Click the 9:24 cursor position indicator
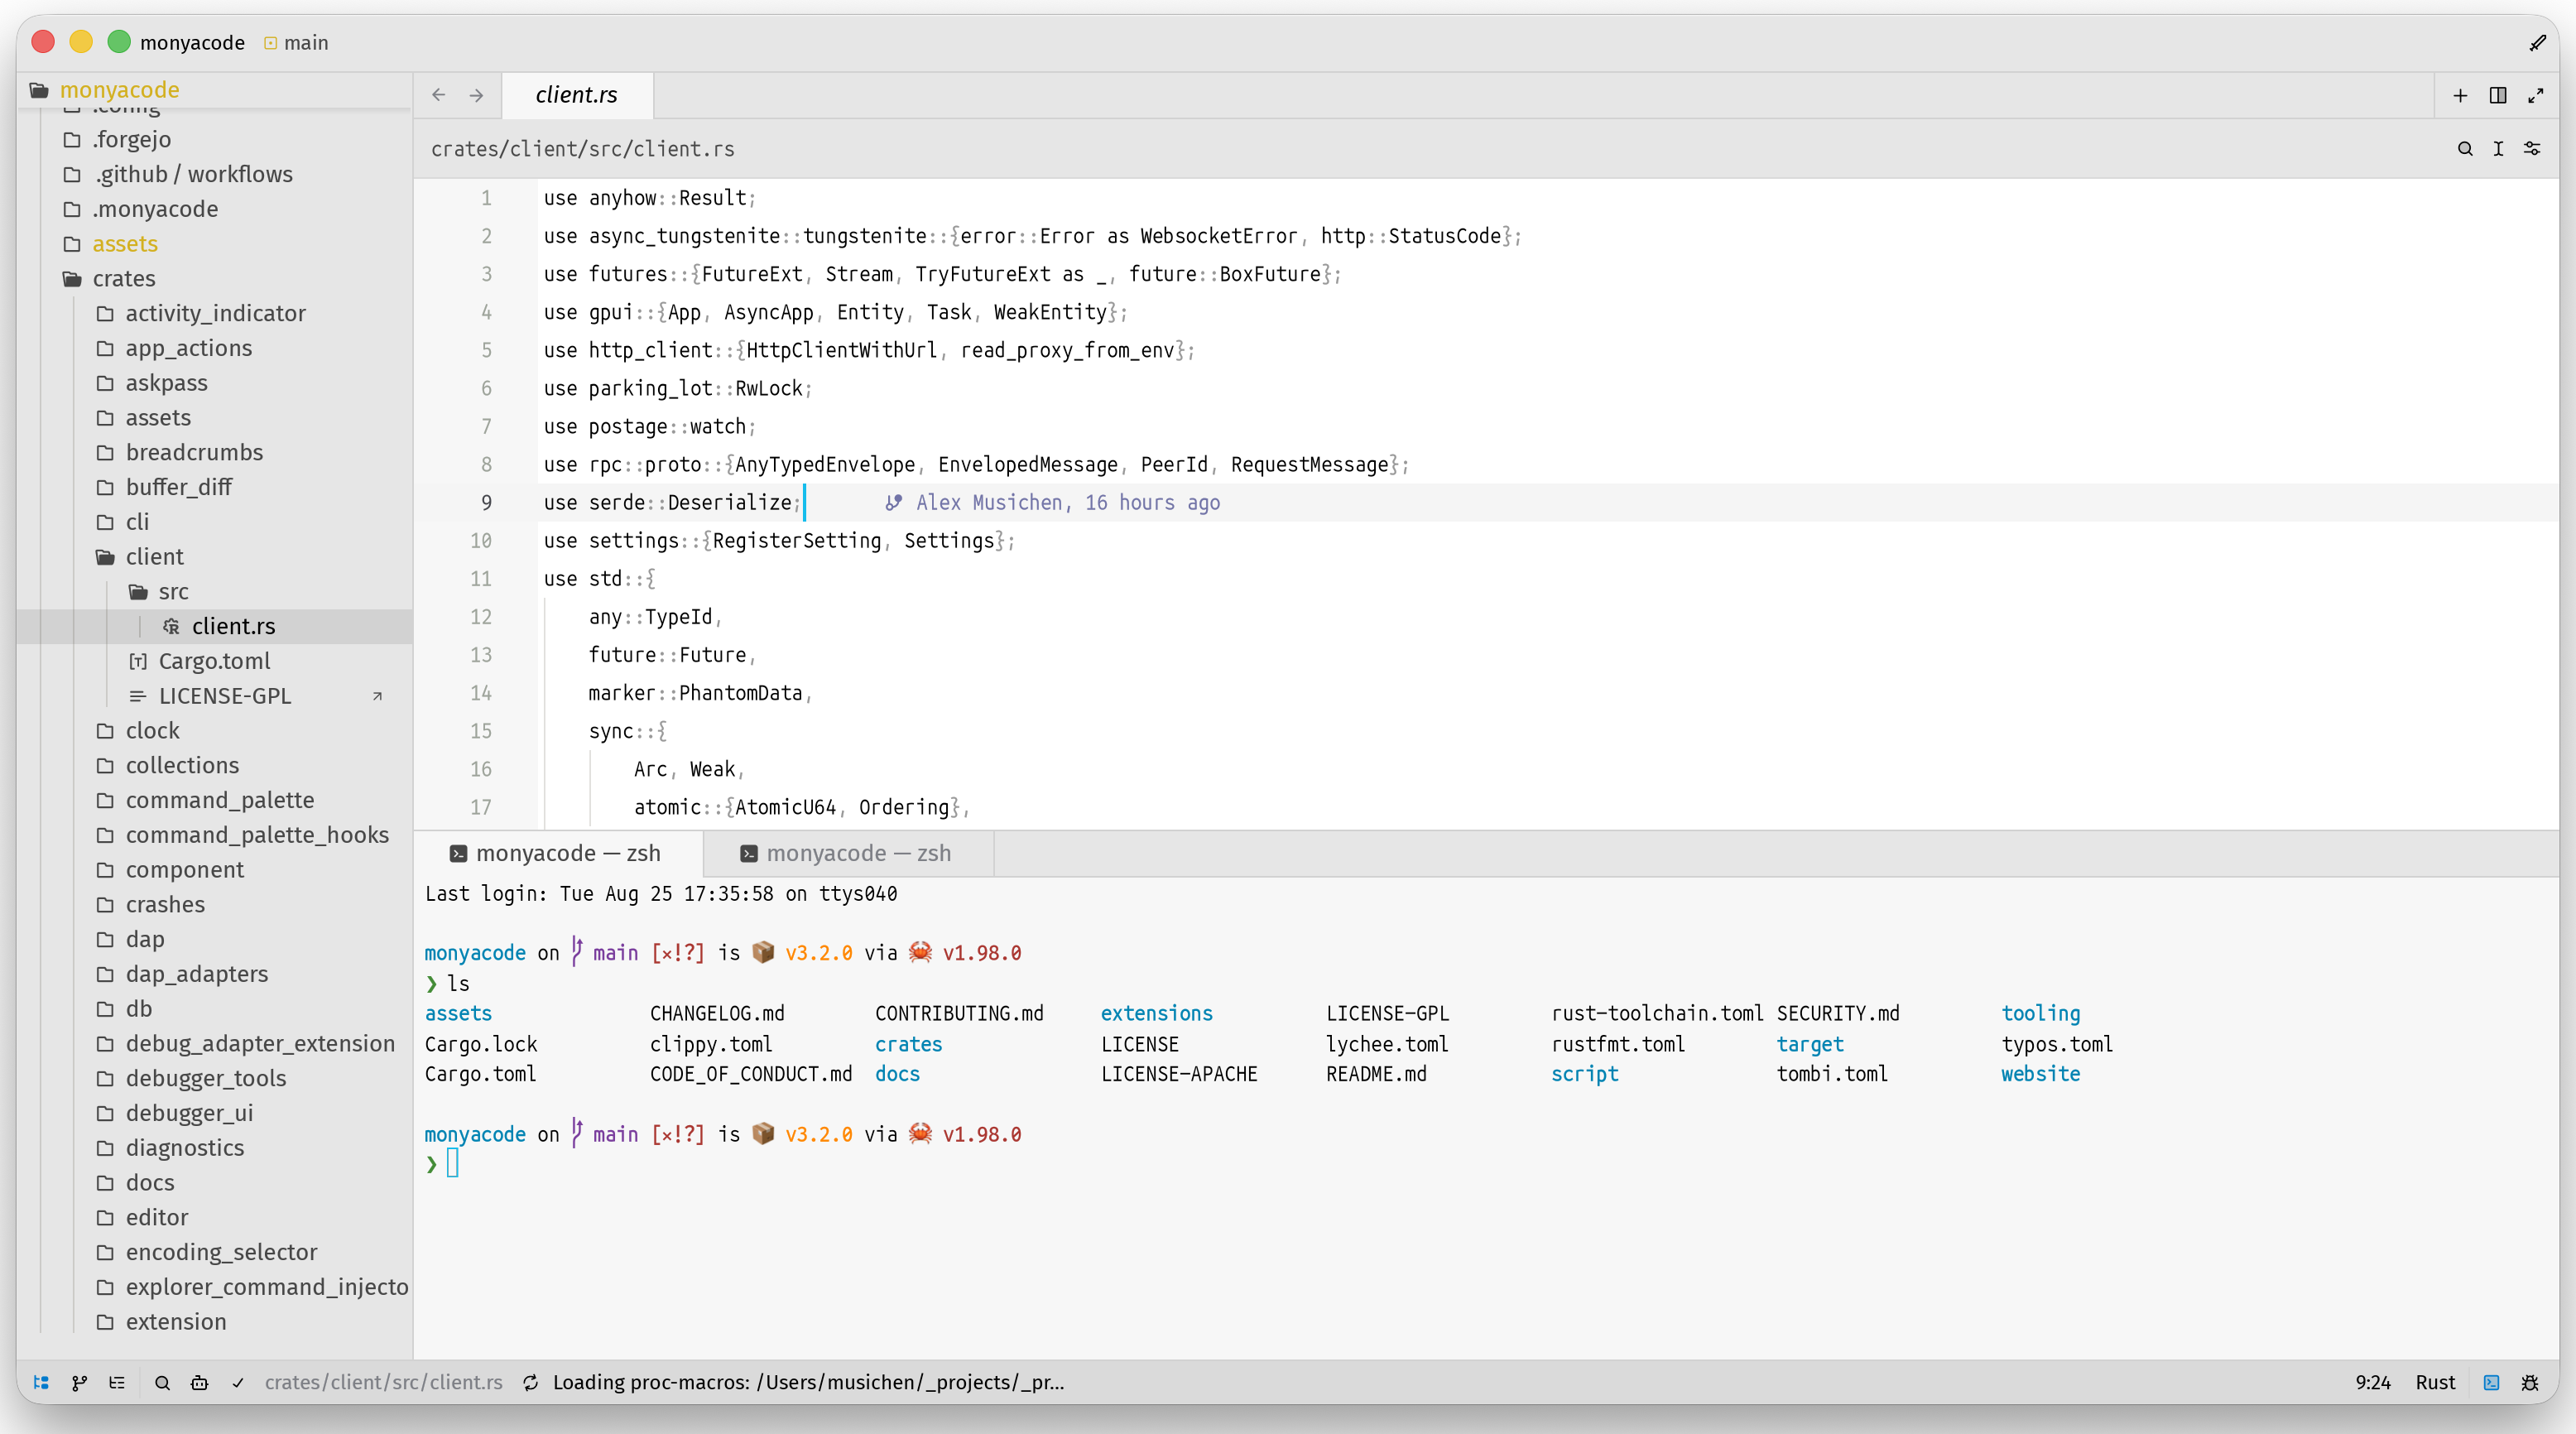Viewport: 2576px width, 1434px height. tap(2372, 1382)
